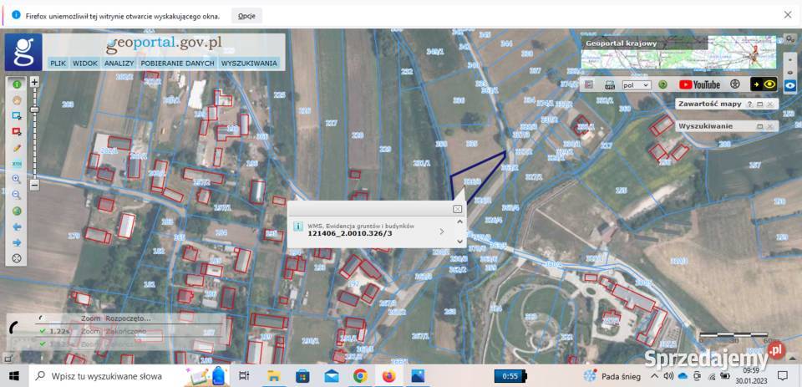Image resolution: width=802 pixels, height=387 pixels.
Task: Click the geoportal logo icon
Action: coord(23,52)
